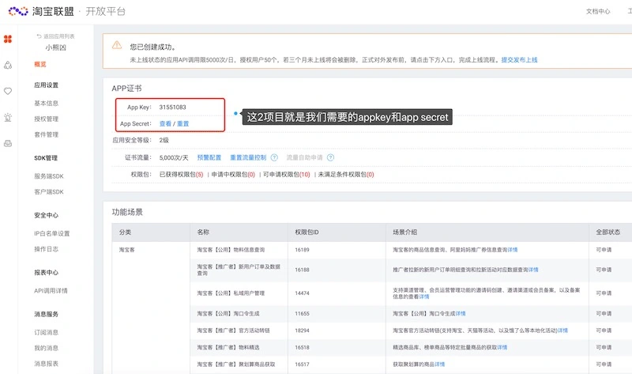Open the lightbulb sidebar icon
Viewport: 632px width, 374px height.
pyautogui.click(x=8, y=117)
